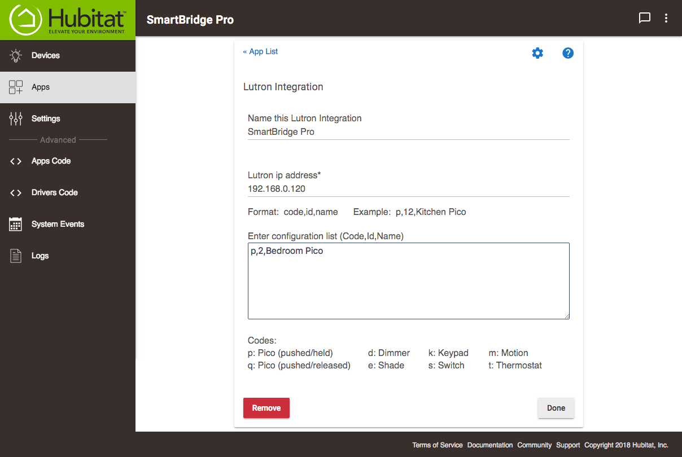Open the vertical three-dot menu
Screen dimensions: 682x457
point(666,18)
